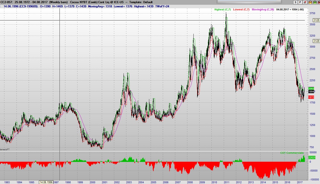Click year 2008 on the time axis

[190, 182]
